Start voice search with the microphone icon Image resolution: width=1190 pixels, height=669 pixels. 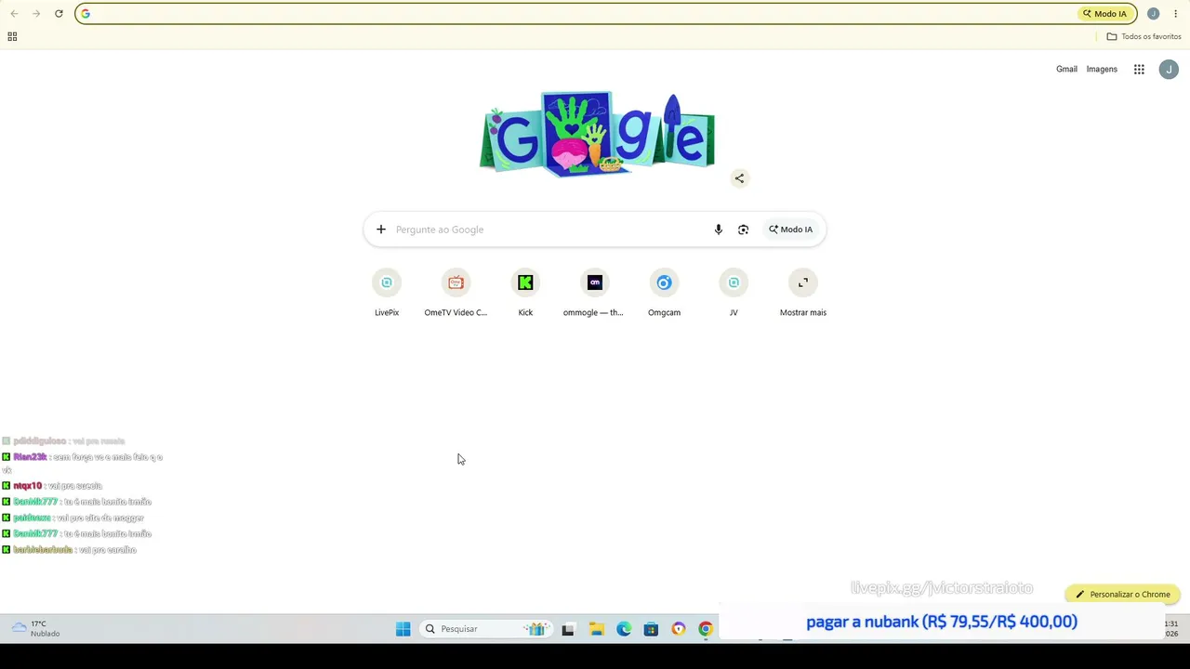pyautogui.click(x=719, y=230)
